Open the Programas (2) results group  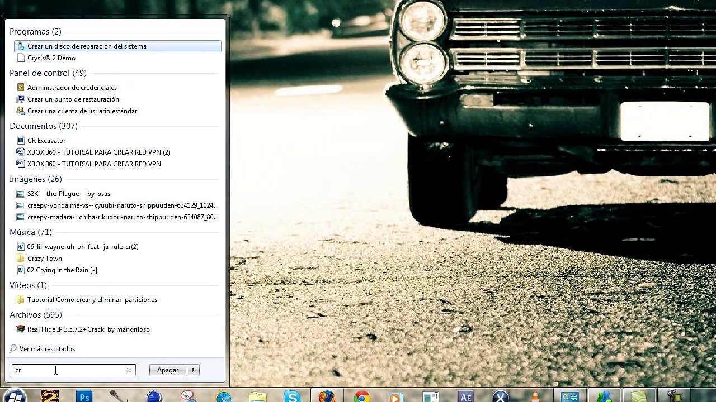point(35,32)
